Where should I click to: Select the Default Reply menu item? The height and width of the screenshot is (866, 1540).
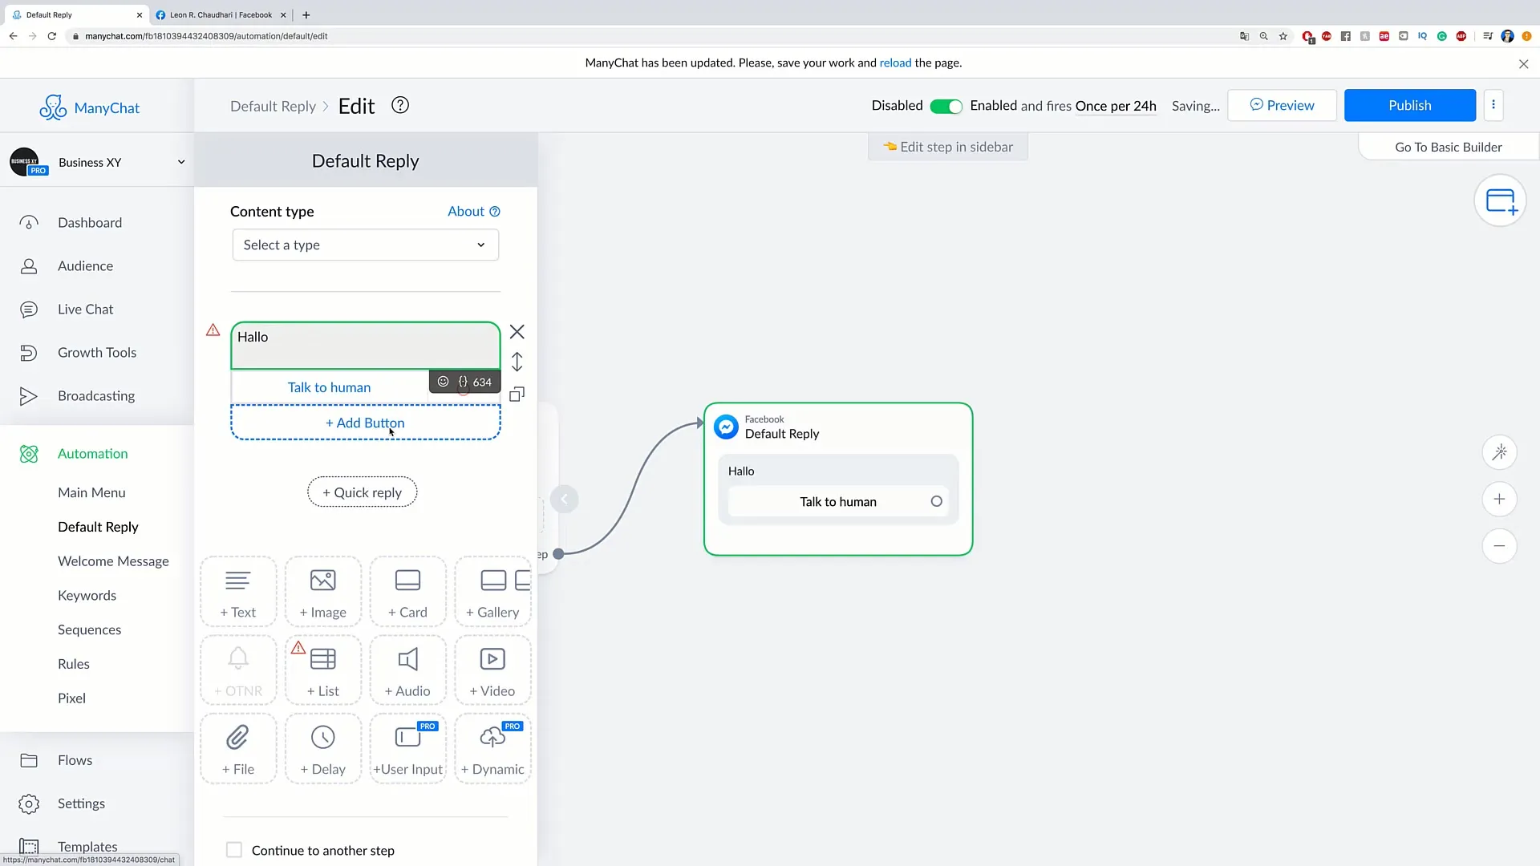99,525
